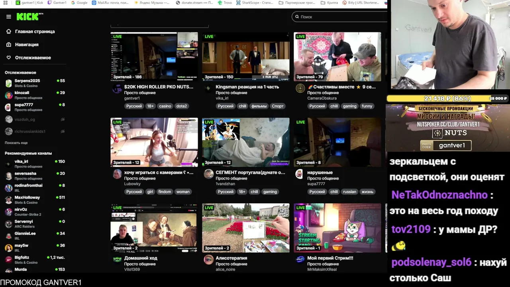Open the Мой первый Стрим thumbnail
The width and height of the screenshot is (510, 287).
coord(337,228)
